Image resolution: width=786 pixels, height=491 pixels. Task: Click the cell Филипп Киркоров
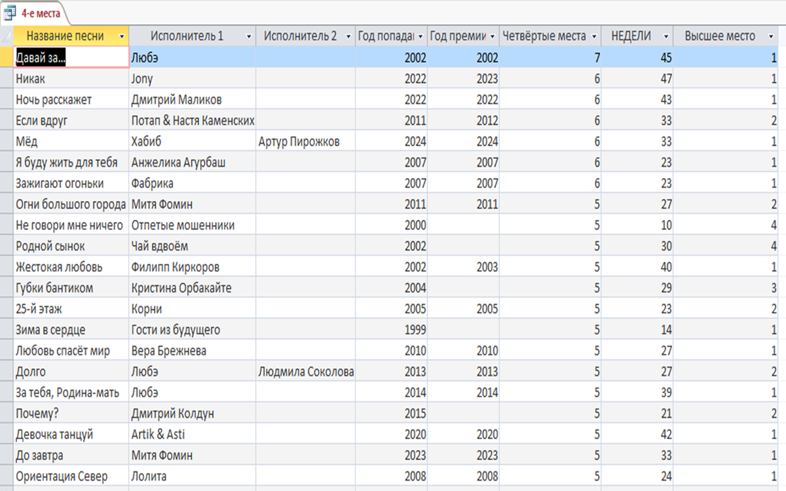(193, 267)
